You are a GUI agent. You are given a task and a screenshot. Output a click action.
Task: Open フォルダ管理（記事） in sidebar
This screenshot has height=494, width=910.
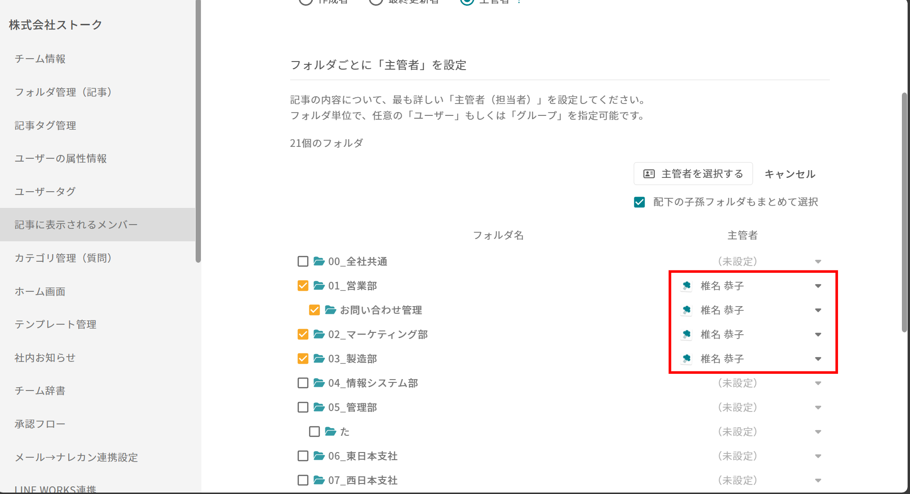pyautogui.click(x=63, y=92)
